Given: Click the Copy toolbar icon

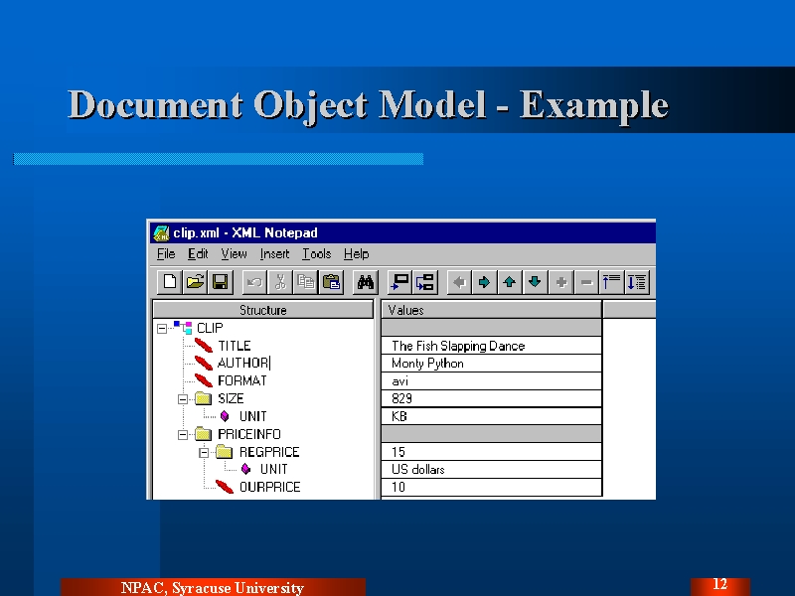Looking at the screenshot, I should click(305, 282).
